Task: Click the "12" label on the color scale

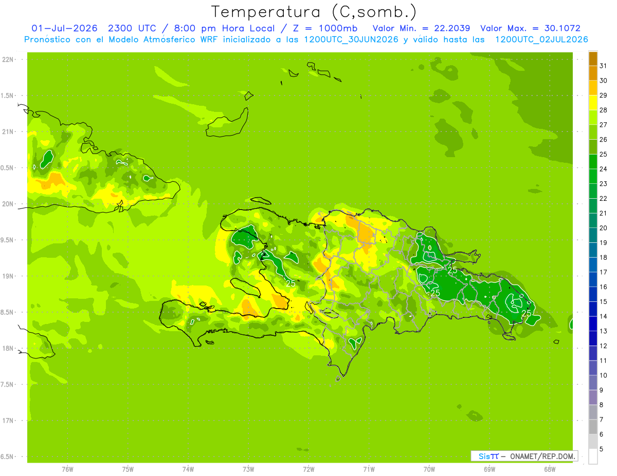Action: pos(603,346)
